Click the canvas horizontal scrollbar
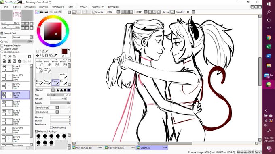The image size is (275, 154). 165,143
